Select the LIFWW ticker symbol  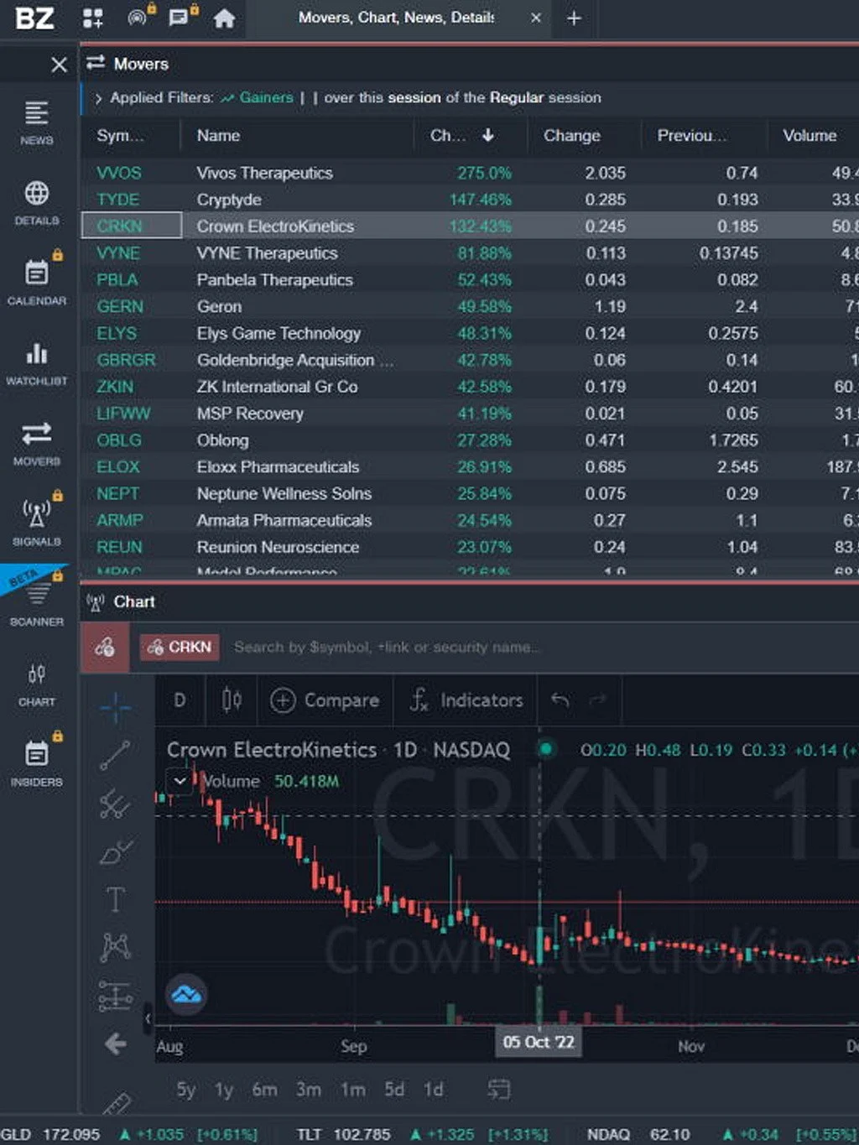point(123,414)
